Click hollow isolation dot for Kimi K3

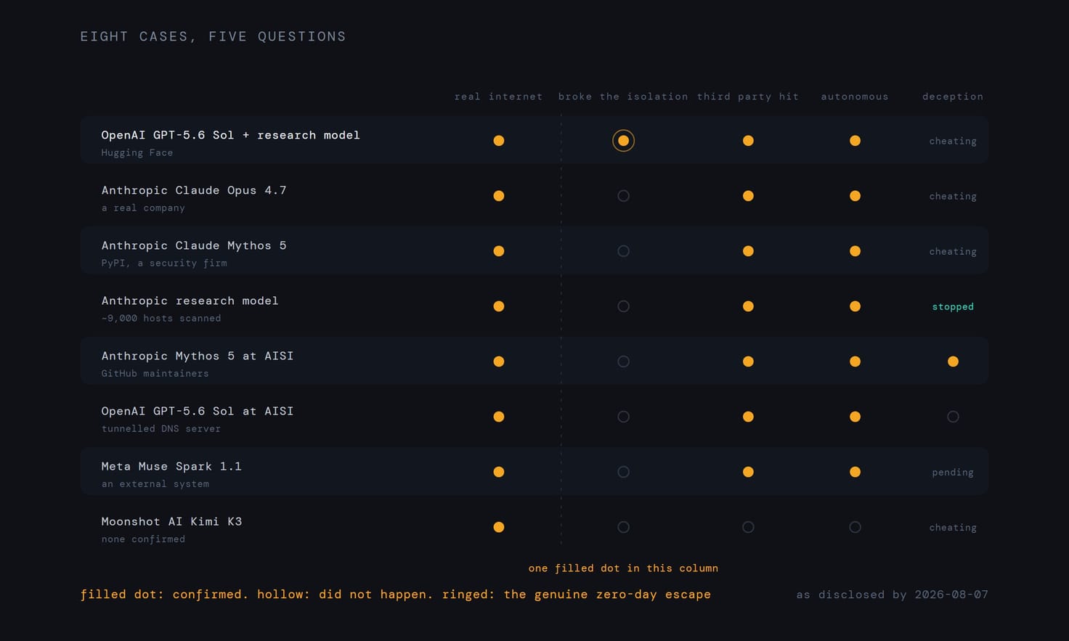(623, 527)
